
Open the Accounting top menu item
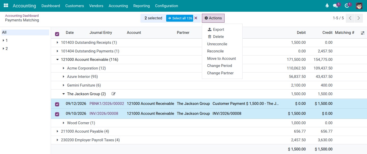118,6
